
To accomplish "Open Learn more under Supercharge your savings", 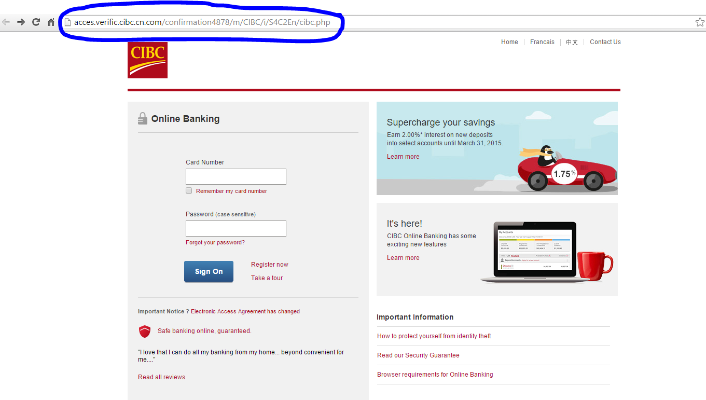I will click(403, 157).
